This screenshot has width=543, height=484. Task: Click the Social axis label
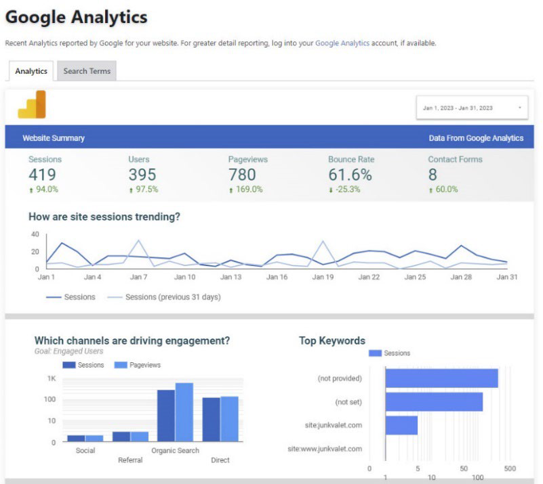(85, 450)
